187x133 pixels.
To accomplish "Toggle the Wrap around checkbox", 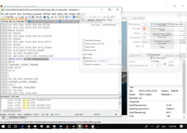I will click(x=84, y=50).
